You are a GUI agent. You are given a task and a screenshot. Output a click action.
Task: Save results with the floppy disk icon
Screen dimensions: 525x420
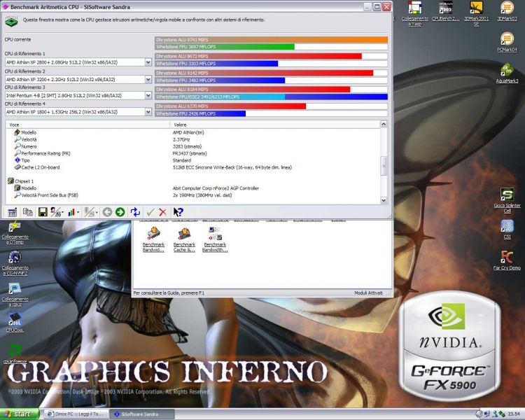[43, 212]
